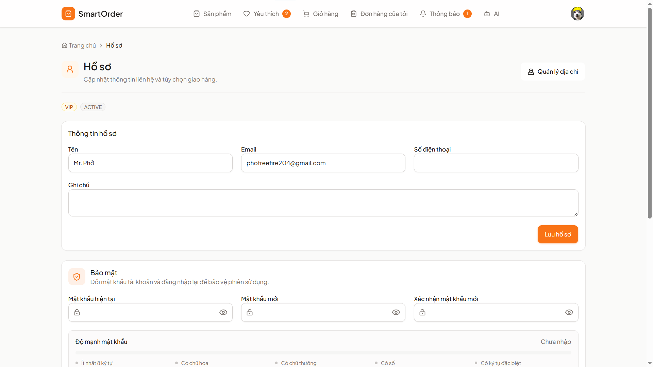Click the home icon in breadcrumb

[64, 46]
